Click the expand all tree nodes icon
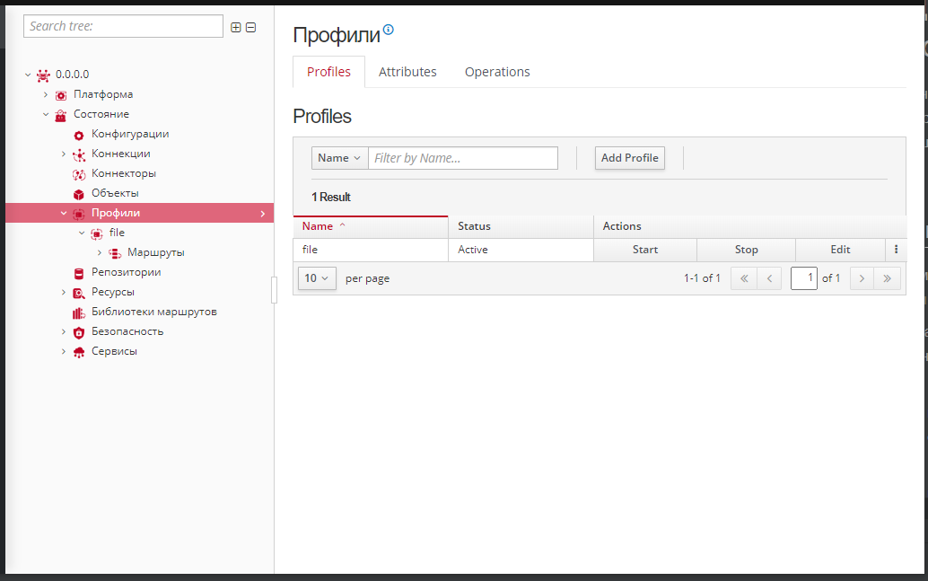928x581 pixels. (x=236, y=27)
